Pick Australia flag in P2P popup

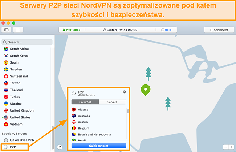click(x=74, y=116)
